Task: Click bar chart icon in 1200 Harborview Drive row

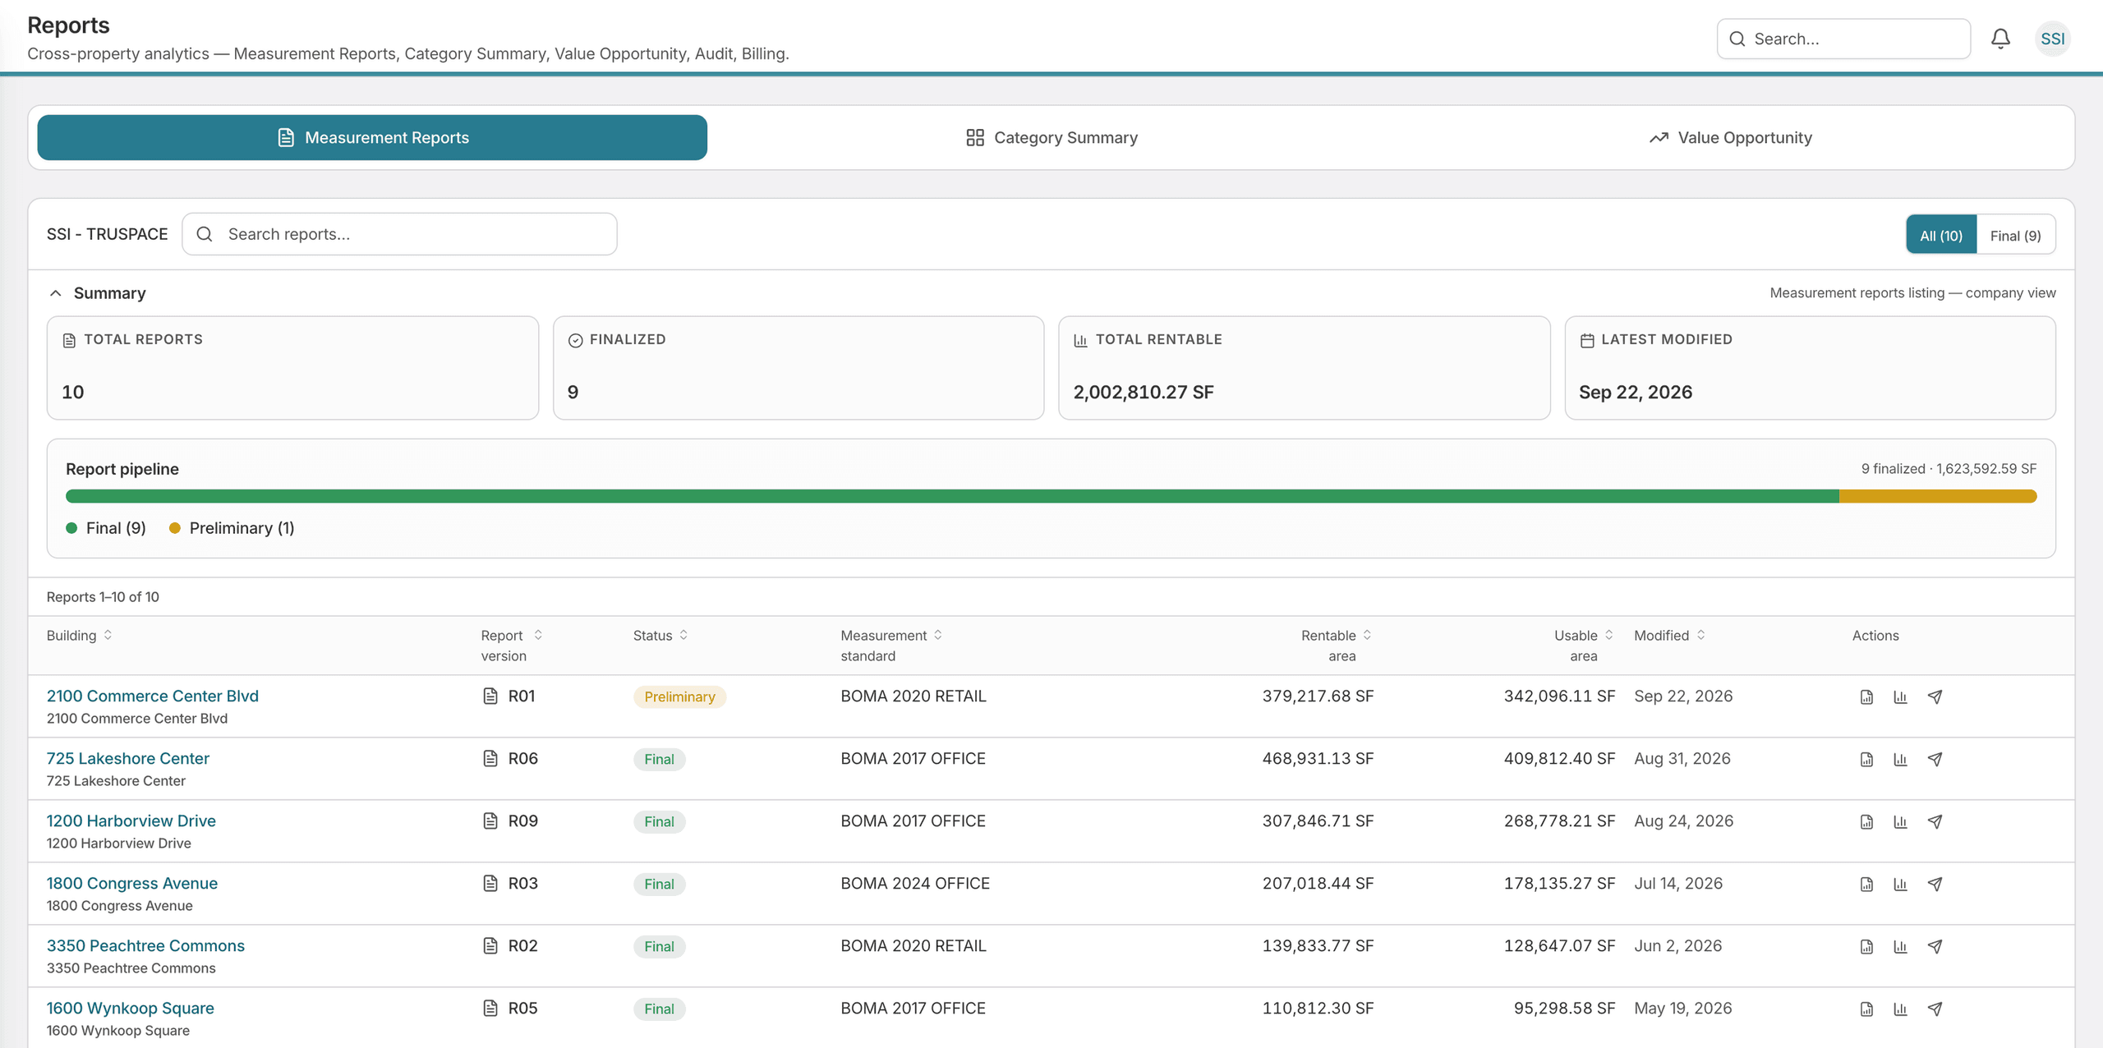Action: pos(1900,821)
